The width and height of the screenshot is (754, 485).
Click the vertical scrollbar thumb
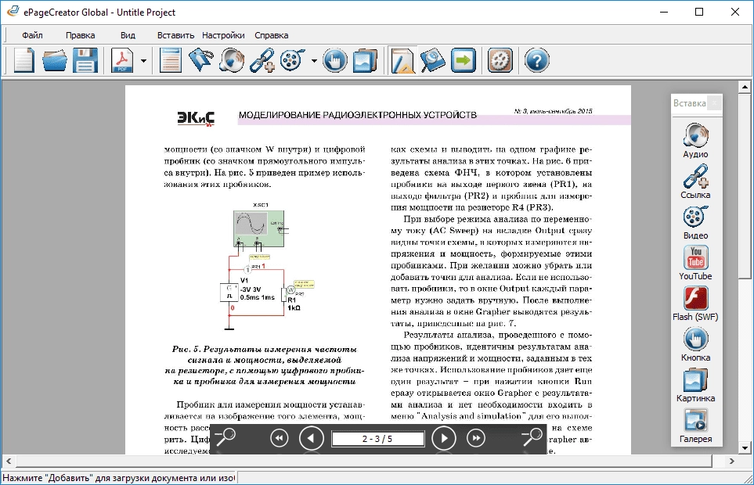click(745, 186)
